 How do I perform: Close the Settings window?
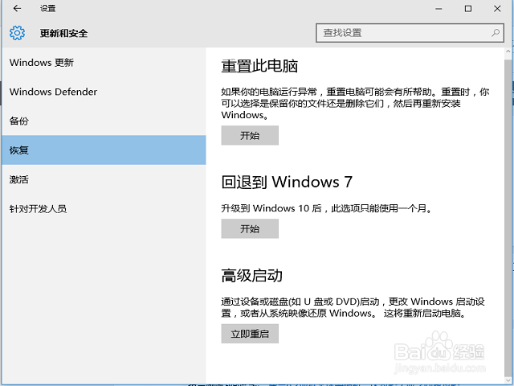pyautogui.click(x=497, y=9)
